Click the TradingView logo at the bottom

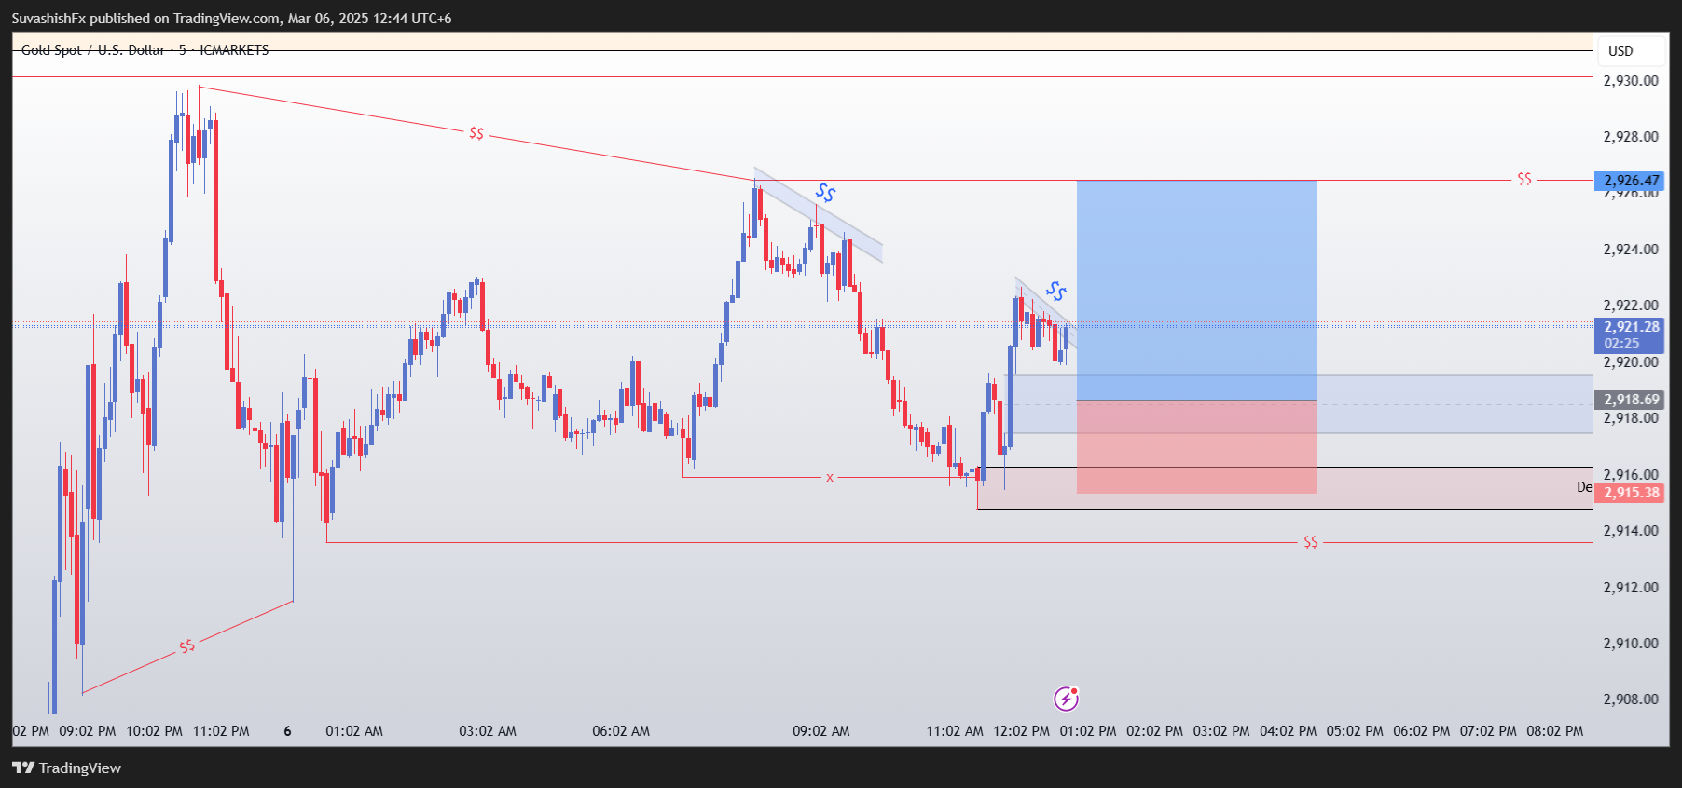click(66, 768)
